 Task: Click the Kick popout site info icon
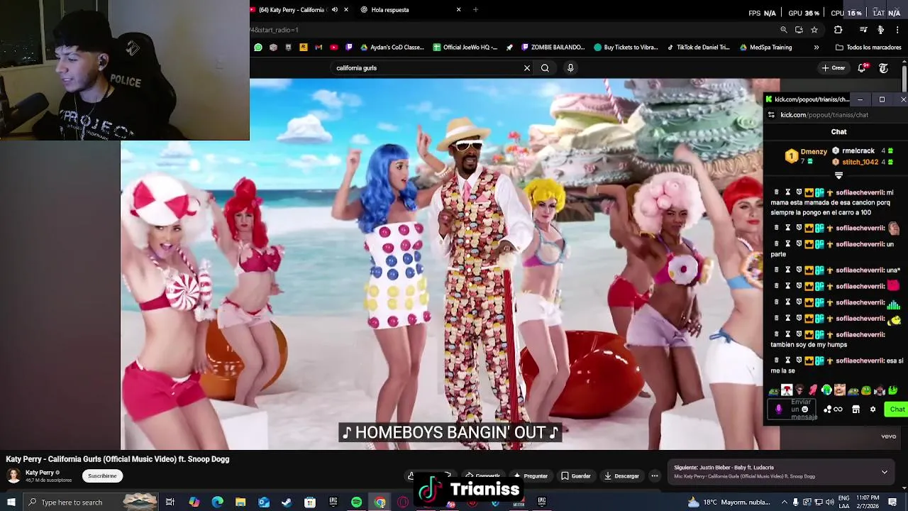pyautogui.click(x=770, y=115)
